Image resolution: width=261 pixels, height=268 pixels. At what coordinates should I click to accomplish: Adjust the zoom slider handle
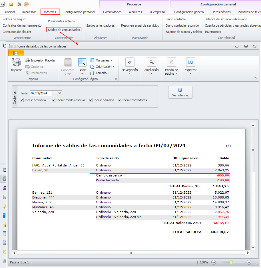(231, 262)
